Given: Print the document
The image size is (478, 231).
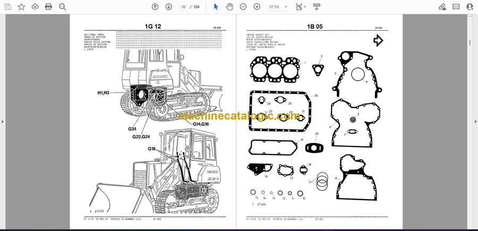Looking at the screenshot, I should point(48,7).
